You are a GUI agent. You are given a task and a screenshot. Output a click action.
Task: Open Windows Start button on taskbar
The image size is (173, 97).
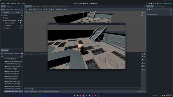pyautogui.click(x=75, y=95)
